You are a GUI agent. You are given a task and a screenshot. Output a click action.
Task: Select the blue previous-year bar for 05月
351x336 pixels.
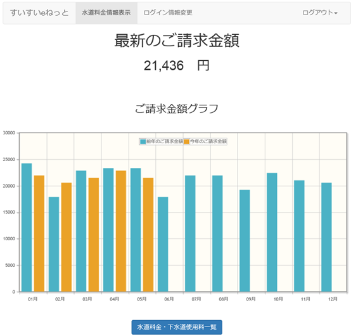pyautogui.click(x=136, y=230)
